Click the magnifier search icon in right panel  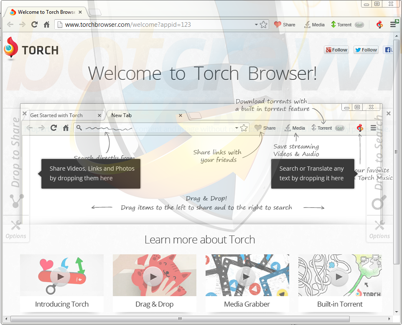click(x=379, y=202)
